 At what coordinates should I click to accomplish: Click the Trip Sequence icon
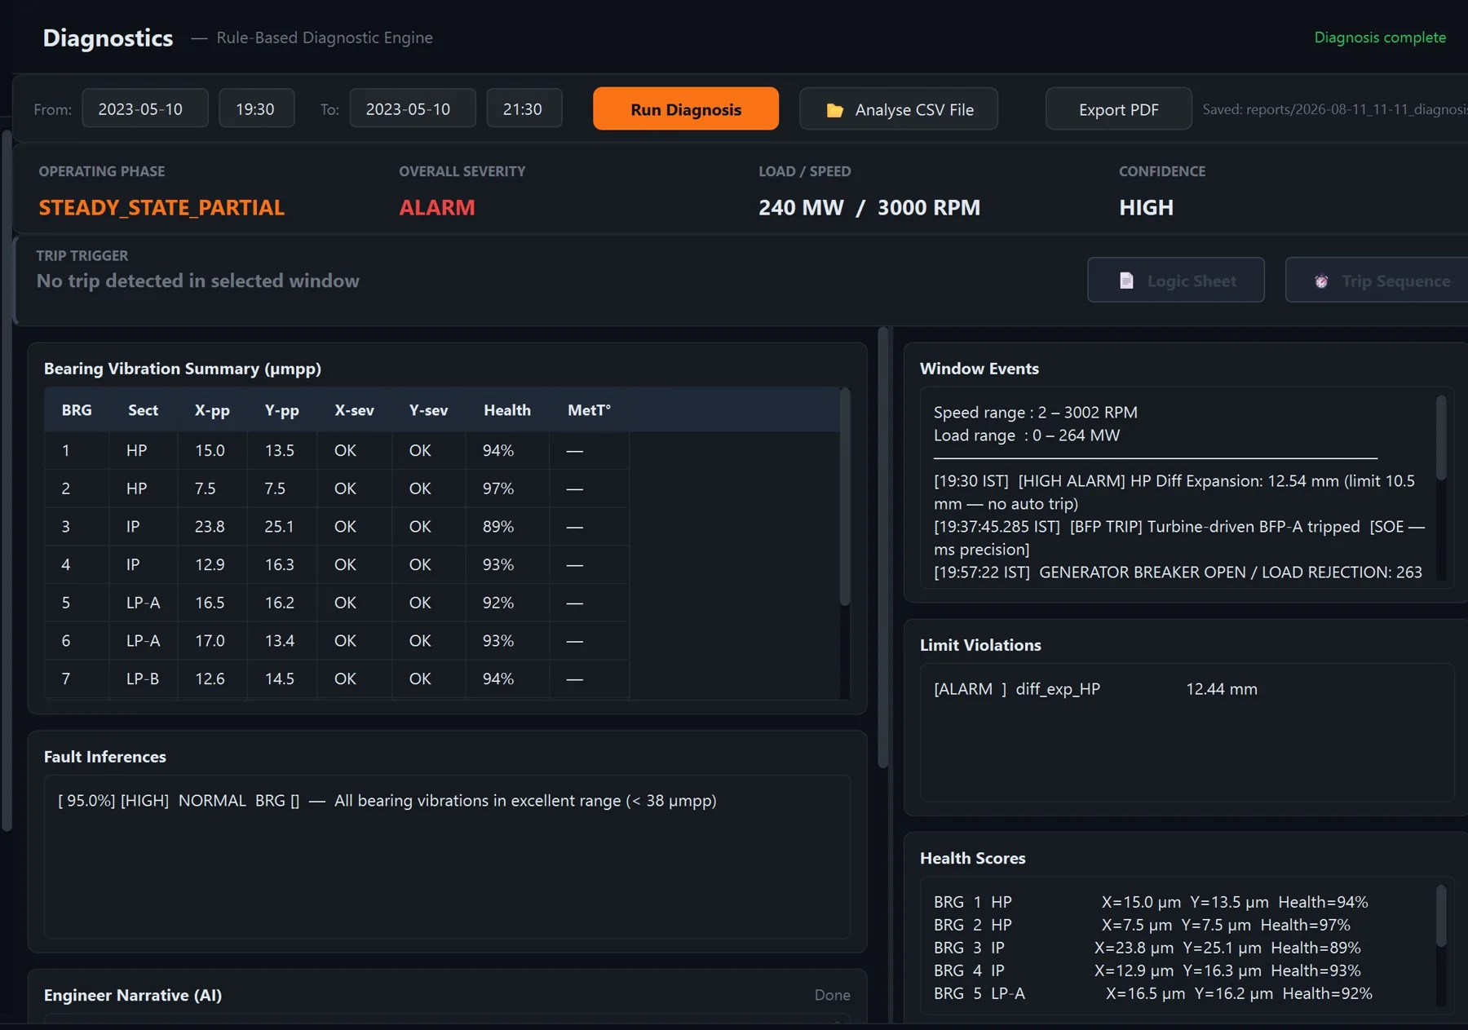pyautogui.click(x=1321, y=281)
